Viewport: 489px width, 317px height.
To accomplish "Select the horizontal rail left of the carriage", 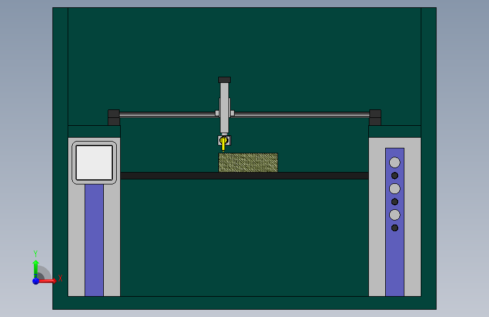I will 167,115.
